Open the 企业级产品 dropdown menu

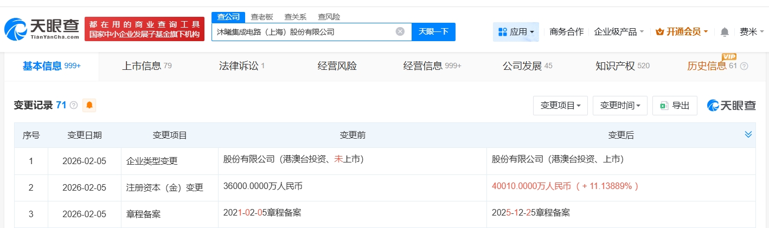(x=619, y=32)
